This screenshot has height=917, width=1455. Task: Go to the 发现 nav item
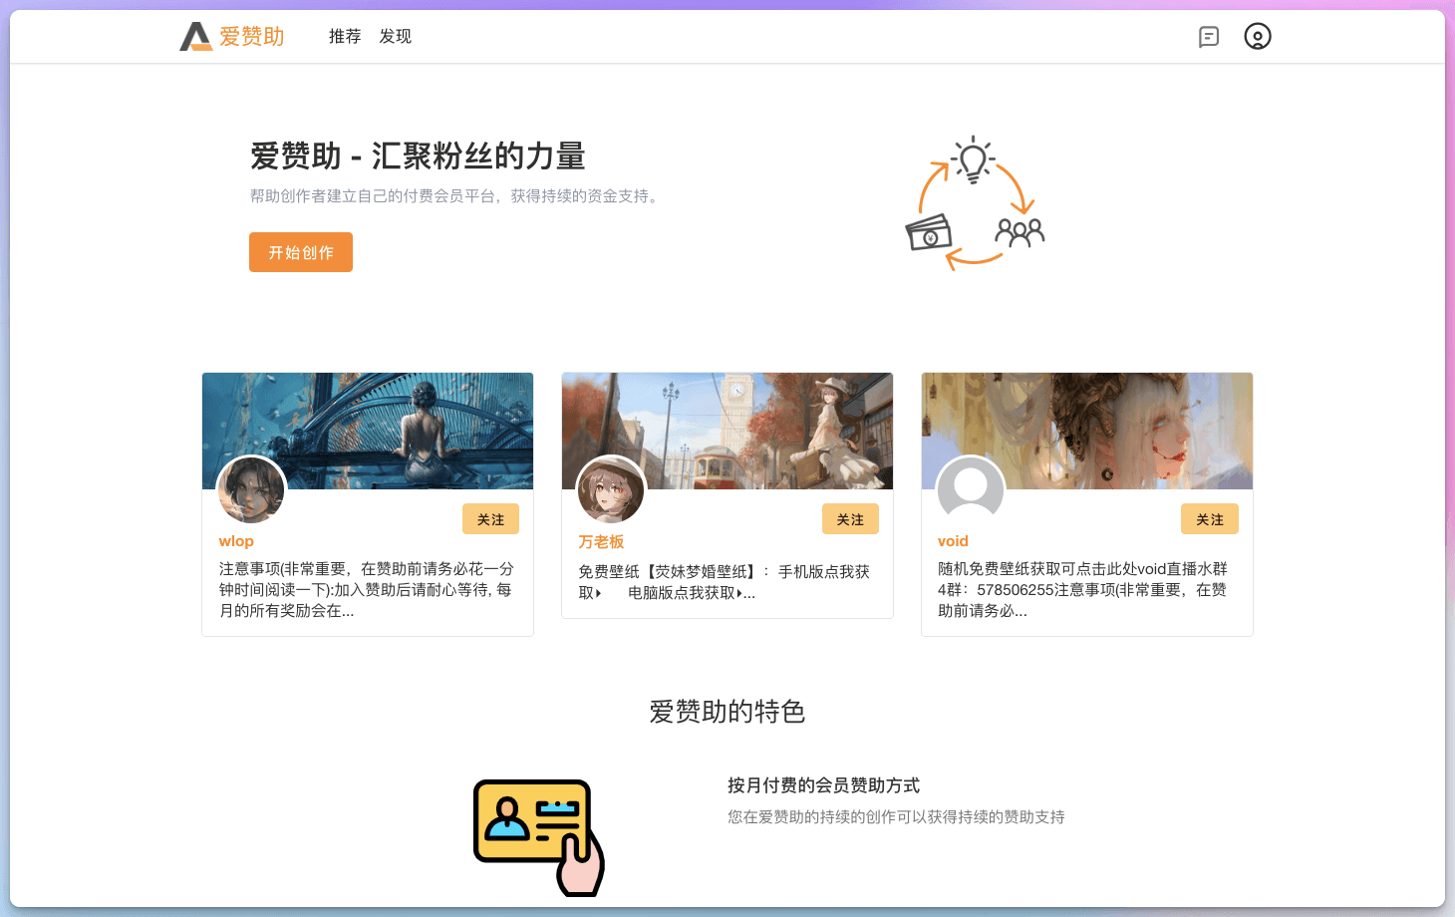pos(395,36)
